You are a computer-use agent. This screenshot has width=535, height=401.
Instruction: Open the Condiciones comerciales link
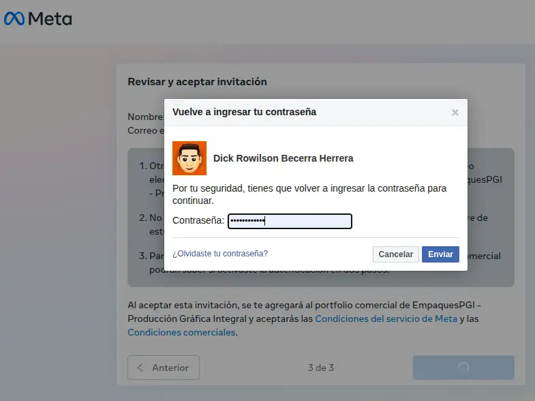(181, 332)
